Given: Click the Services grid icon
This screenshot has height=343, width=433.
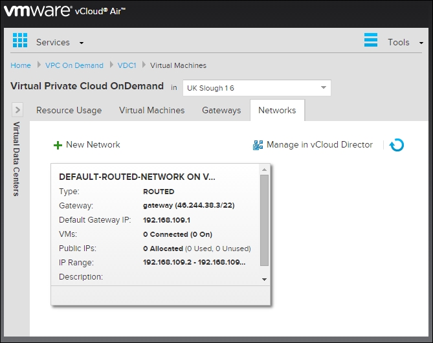Looking at the screenshot, I should pyautogui.click(x=20, y=41).
